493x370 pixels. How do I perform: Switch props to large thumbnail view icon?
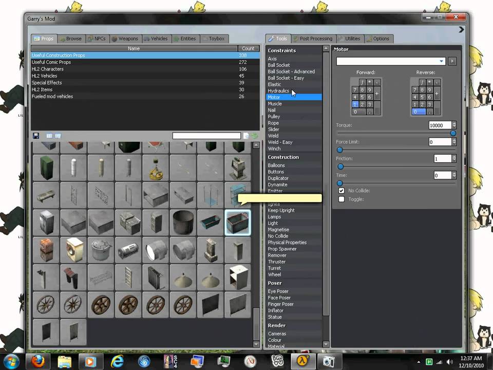pyautogui.click(x=58, y=136)
